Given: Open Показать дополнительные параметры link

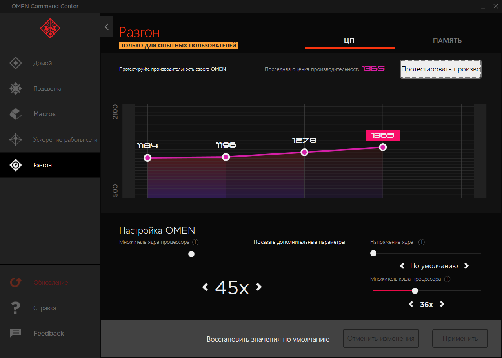Looking at the screenshot, I should [299, 242].
